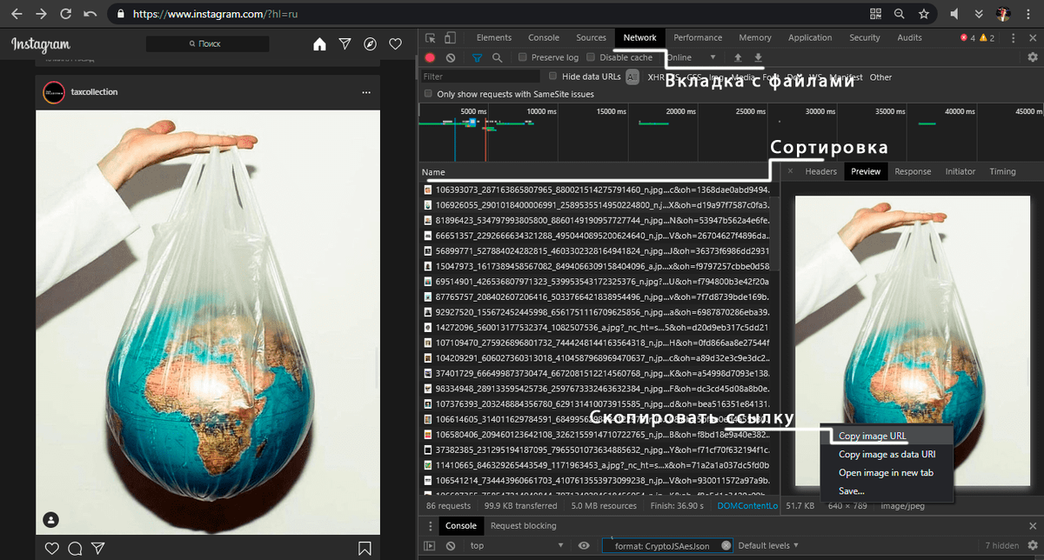Switch to the Elements tab
This screenshot has height=560, width=1044.
click(x=493, y=37)
